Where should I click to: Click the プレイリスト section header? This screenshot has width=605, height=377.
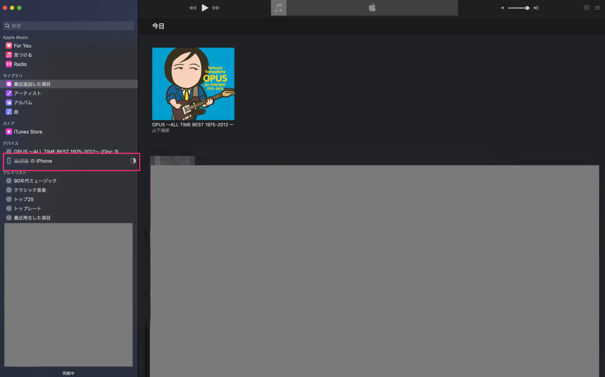pos(15,173)
